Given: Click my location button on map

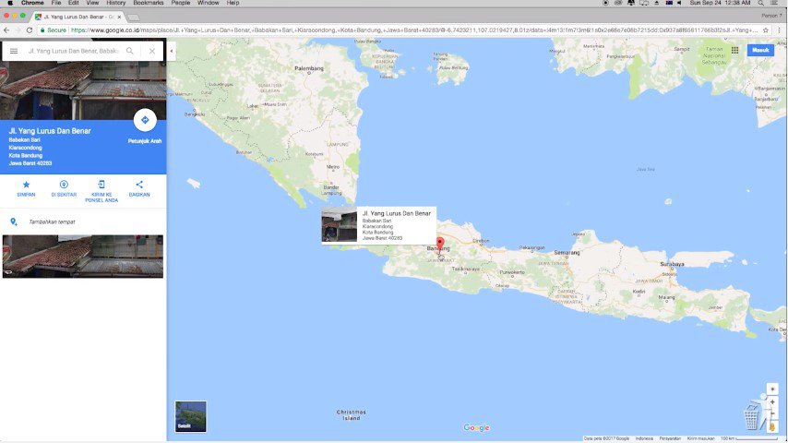Looking at the screenshot, I should click(772, 389).
